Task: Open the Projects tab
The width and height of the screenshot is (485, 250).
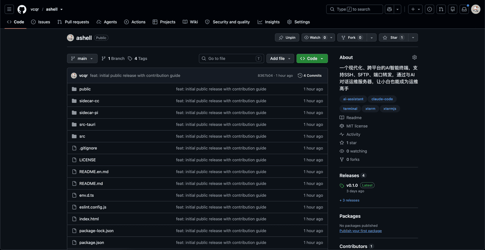Action: pos(164,22)
